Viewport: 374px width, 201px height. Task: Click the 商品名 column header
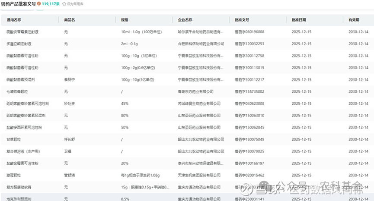[70, 20]
